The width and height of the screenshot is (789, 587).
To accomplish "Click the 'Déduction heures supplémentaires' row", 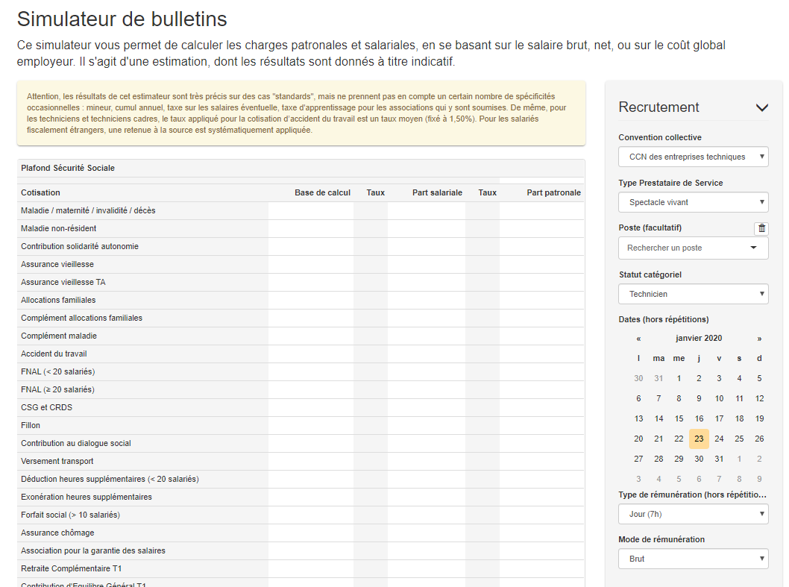I will pos(301,479).
